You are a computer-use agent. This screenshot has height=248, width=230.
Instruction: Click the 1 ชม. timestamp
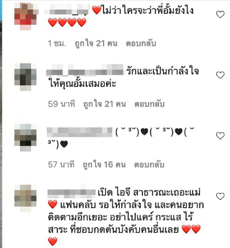[57, 43]
